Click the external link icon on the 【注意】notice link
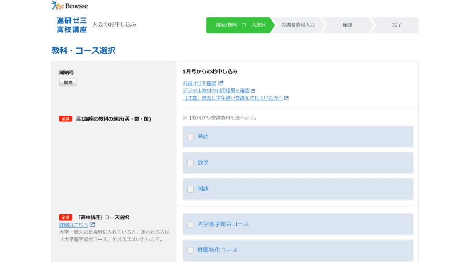 (287, 97)
